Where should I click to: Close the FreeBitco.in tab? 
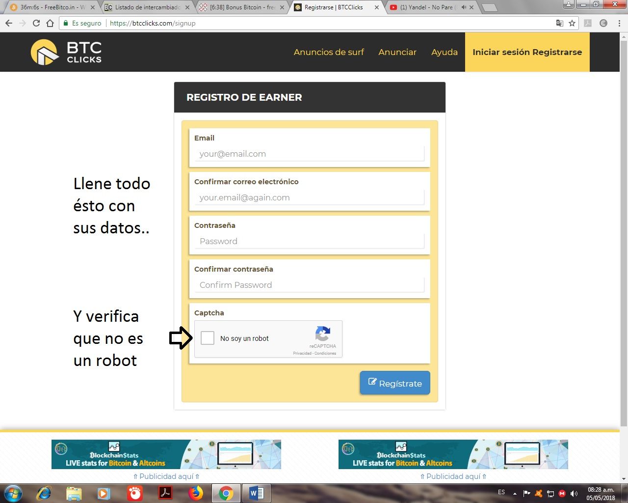click(92, 7)
